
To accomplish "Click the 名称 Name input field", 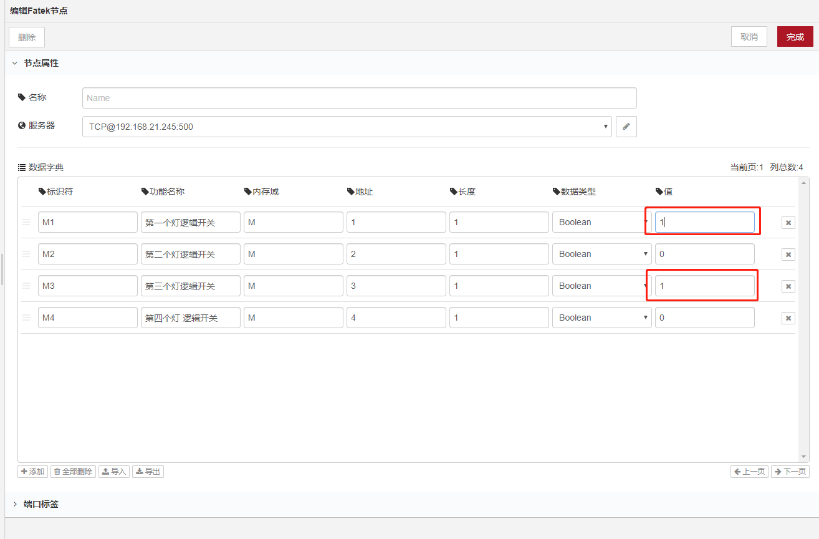I will click(359, 98).
